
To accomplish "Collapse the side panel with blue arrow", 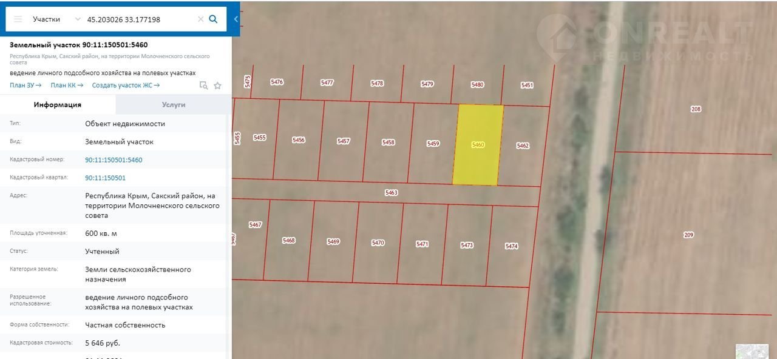I will pyautogui.click(x=236, y=19).
